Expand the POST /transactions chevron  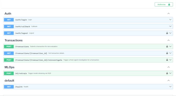click(x=170, y=46)
